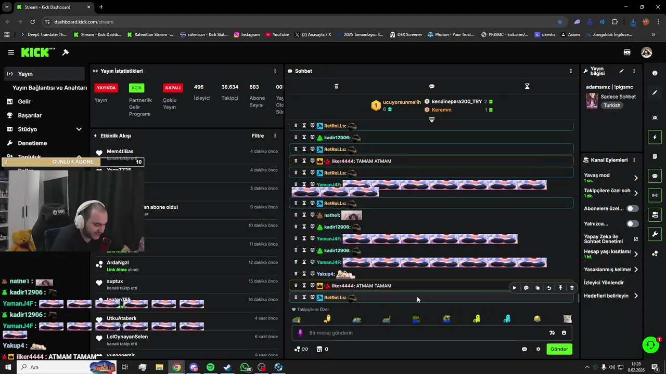This screenshot has height=374, width=666.
Task: Click the broadcast signal icon in right sidebar
Action: tap(655, 195)
